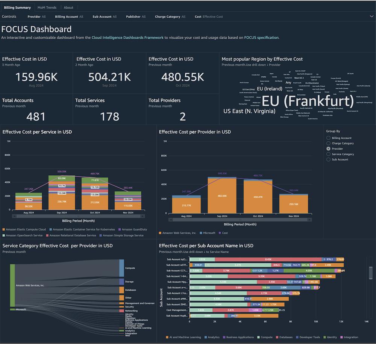Open the About tab

coord(68,8)
